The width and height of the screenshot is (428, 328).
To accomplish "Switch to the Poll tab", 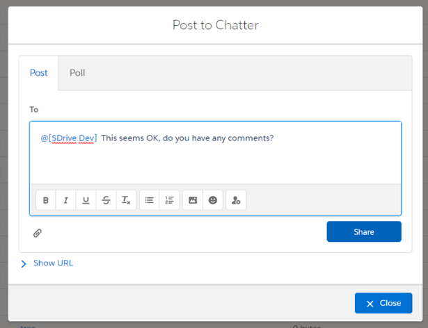I will pos(77,73).
